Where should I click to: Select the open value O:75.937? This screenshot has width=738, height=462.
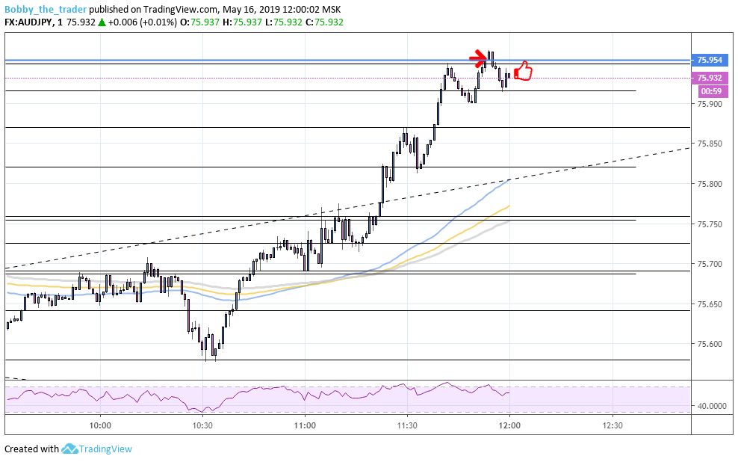point(200,22)
